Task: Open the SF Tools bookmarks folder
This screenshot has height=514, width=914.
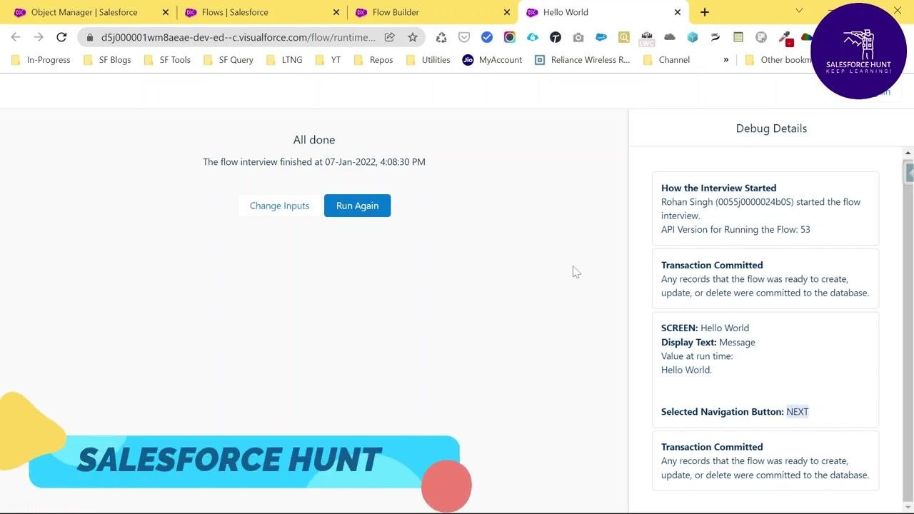Action: 168,60
